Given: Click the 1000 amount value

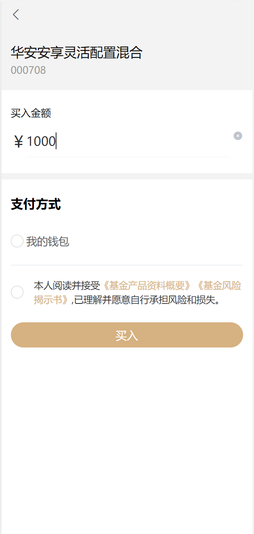Looking at the screenshot, I should 41,142.
